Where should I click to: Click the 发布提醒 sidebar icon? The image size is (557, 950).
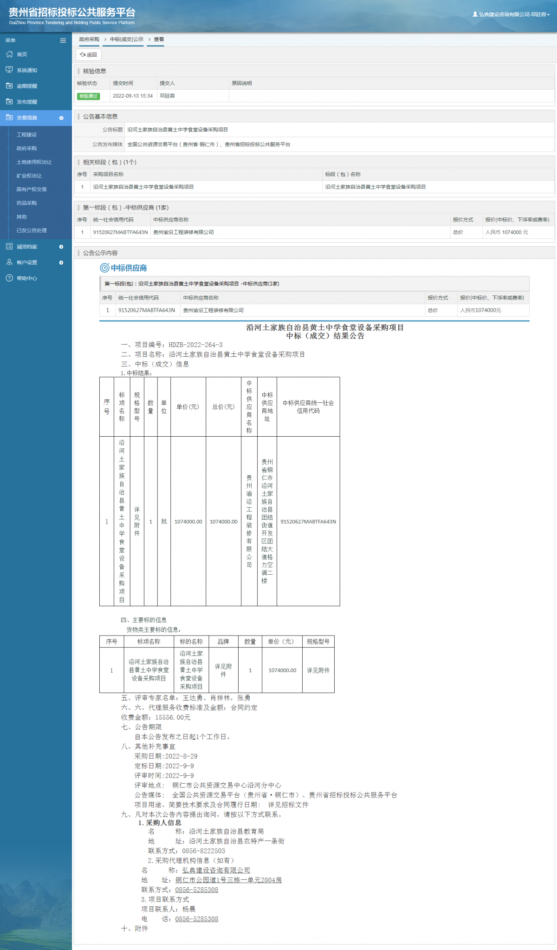coord(9,101)
